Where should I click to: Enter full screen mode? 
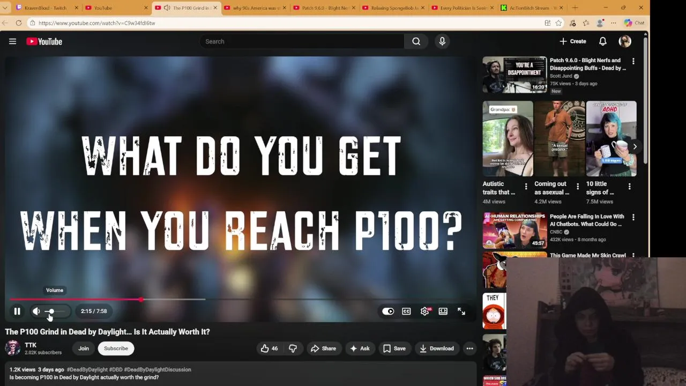461,311
